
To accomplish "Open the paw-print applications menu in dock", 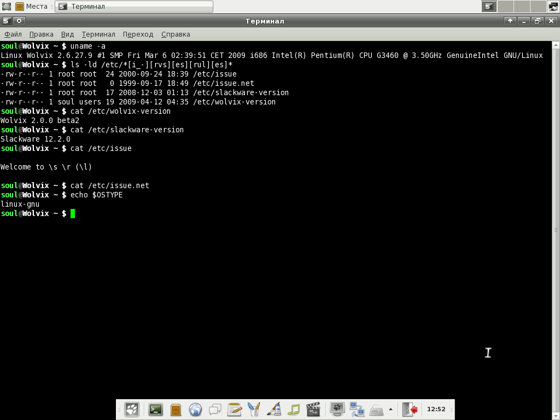I will [x=132, y=409].
